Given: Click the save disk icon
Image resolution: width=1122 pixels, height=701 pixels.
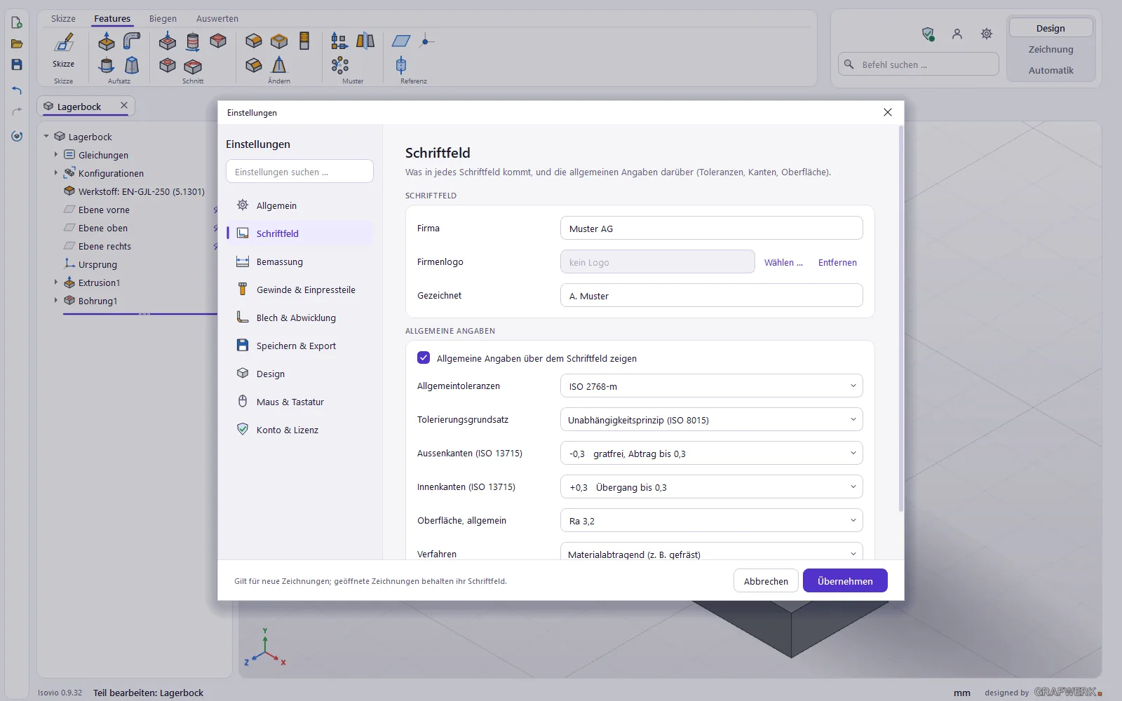Looking at the screenshot, I should (x=17, y=64).
